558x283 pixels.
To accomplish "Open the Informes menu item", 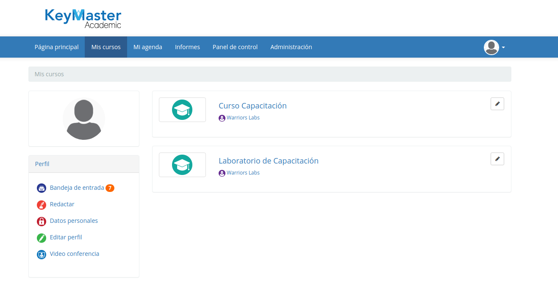I will click(x=187, y=47).
